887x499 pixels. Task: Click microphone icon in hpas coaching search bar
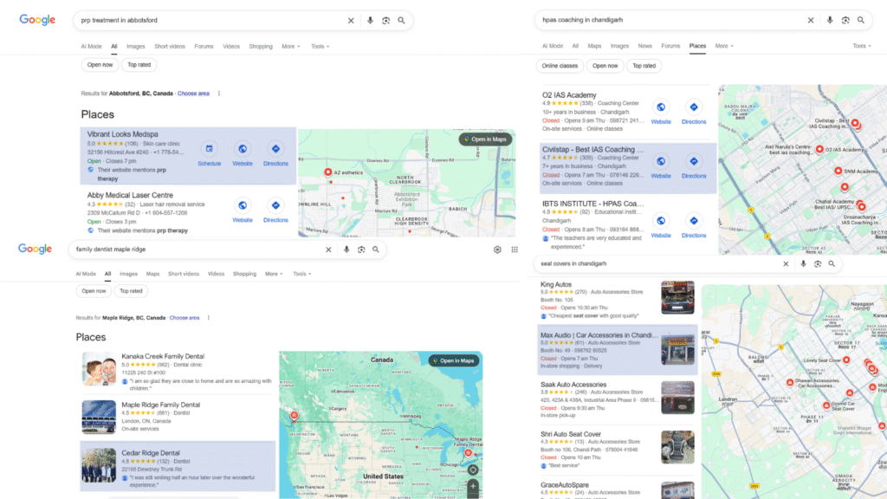click(x=829, y=20)
